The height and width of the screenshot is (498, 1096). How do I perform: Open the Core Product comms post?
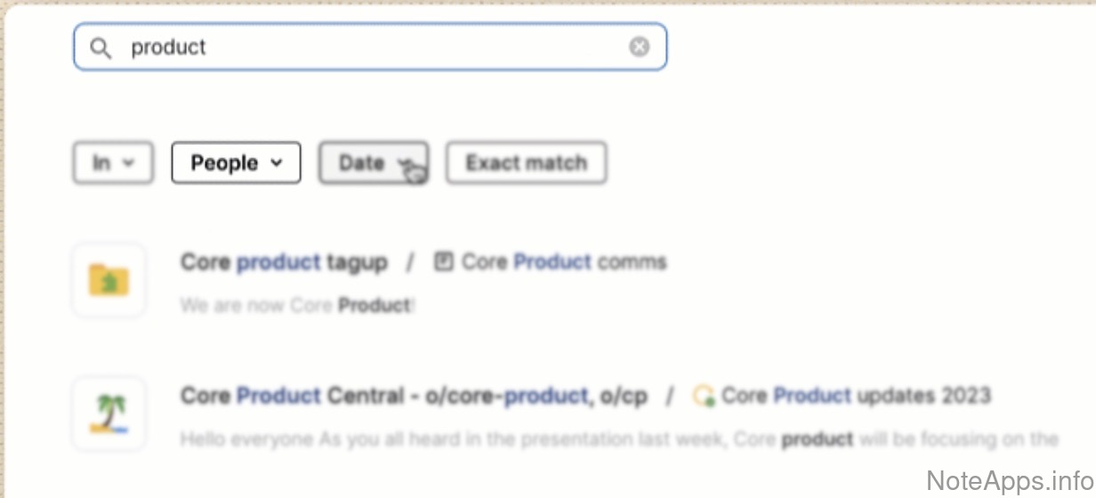click(564, 262)
